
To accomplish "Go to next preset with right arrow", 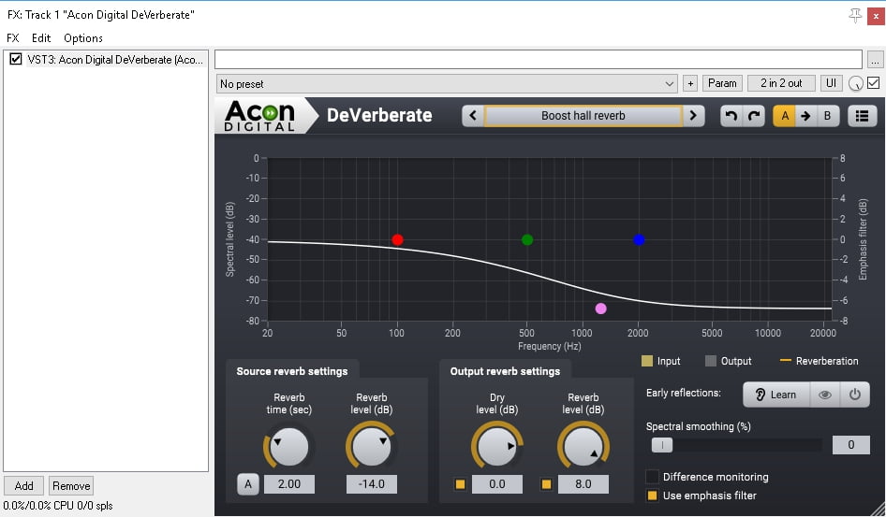I will point(693,116).
